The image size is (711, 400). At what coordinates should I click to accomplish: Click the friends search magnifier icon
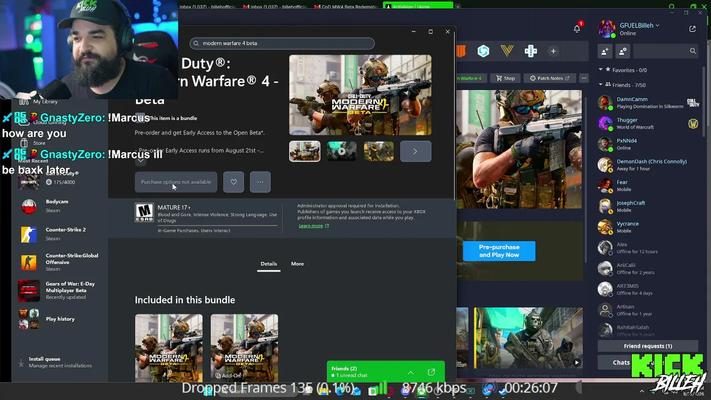[x=693, y=51]
